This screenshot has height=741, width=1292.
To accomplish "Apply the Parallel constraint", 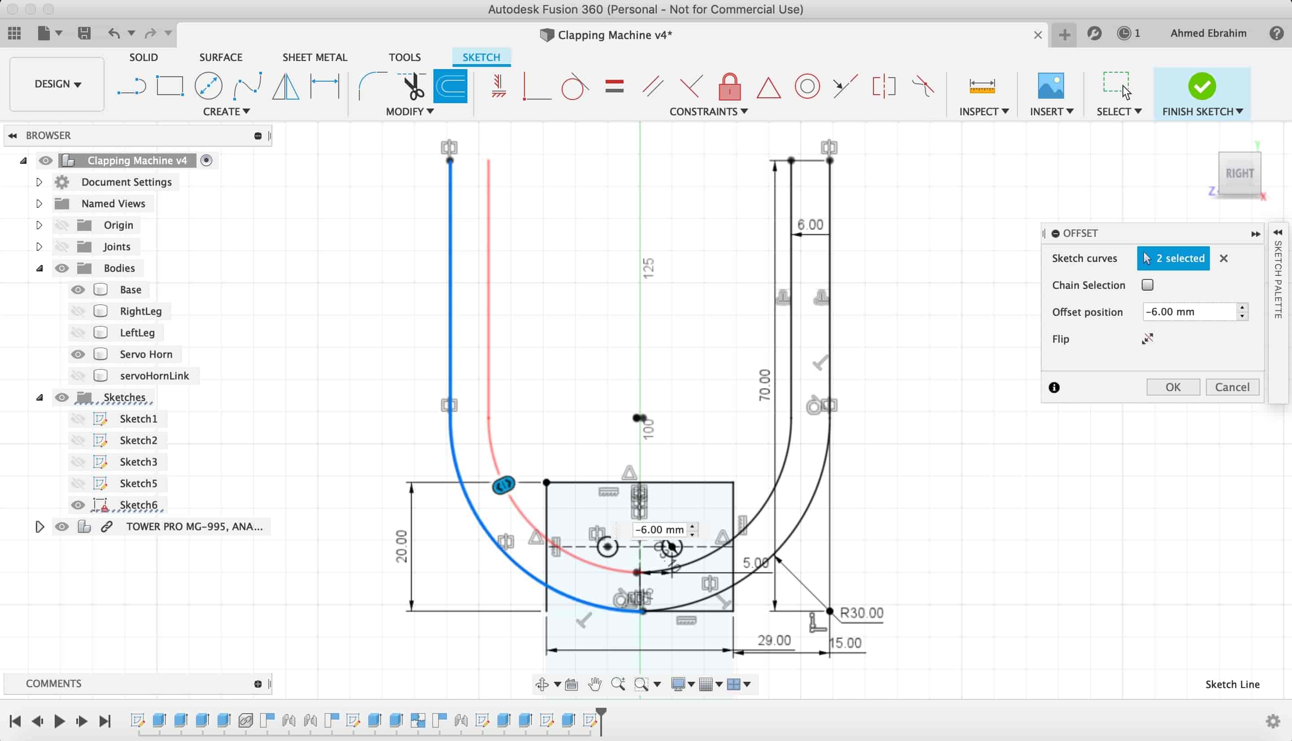I will pyautogui.click(x=653, y=86).
